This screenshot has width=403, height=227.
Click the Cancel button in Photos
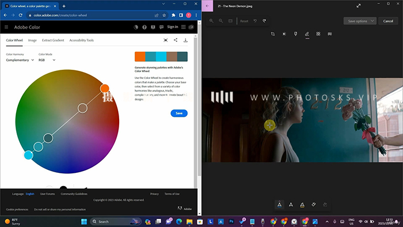point(388,21)
